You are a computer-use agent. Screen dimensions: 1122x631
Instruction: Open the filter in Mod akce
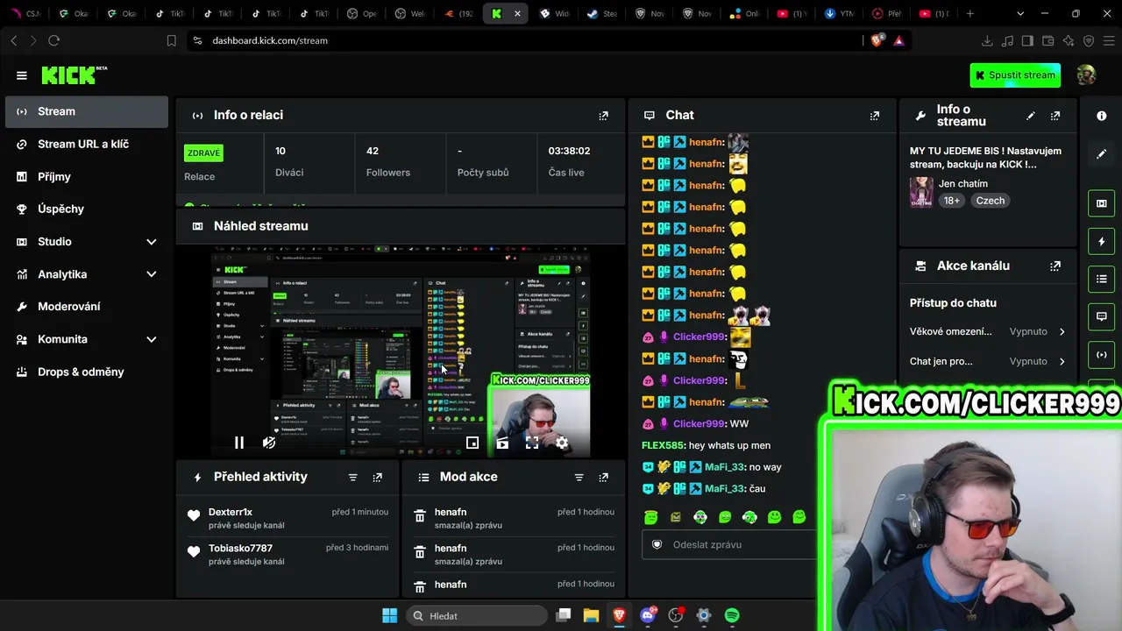[579, 478]
